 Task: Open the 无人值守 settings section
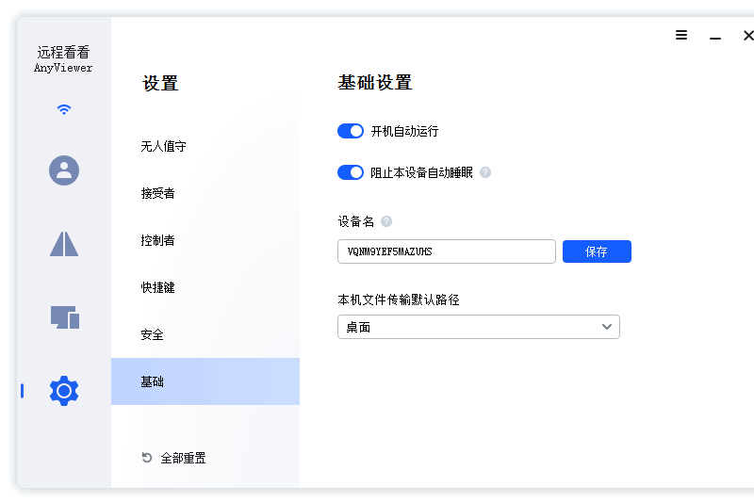point(164,146)
